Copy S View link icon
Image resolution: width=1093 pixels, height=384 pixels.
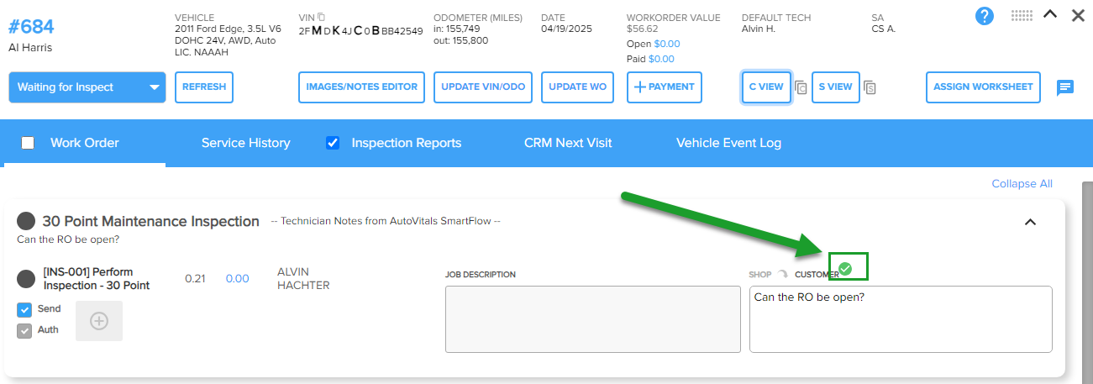point(870,87)
